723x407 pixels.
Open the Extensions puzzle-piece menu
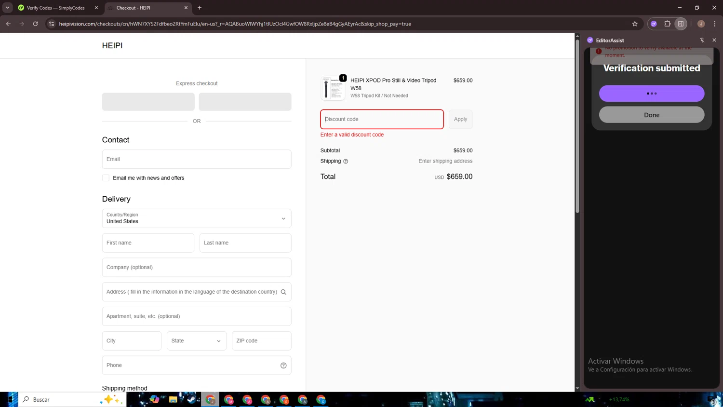pos(667,24)
